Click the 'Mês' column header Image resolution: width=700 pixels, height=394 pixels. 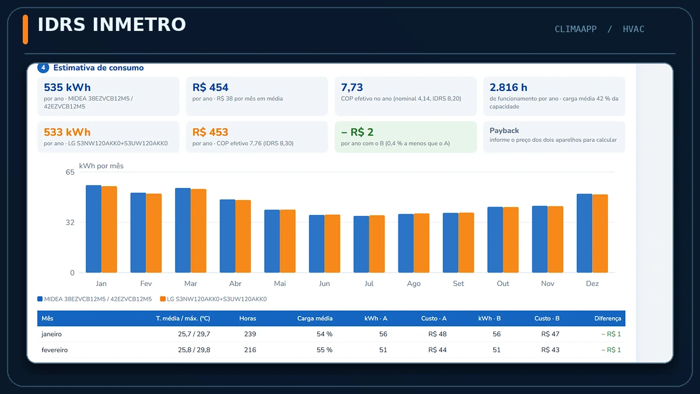point(47,319)
